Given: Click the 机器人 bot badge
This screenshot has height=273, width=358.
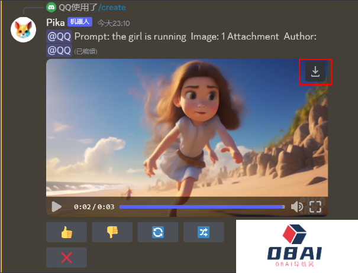Looking at the screenshot, I should [79, 22].
